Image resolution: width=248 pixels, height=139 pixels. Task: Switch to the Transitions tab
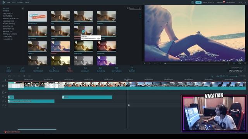tap(54, 69)
